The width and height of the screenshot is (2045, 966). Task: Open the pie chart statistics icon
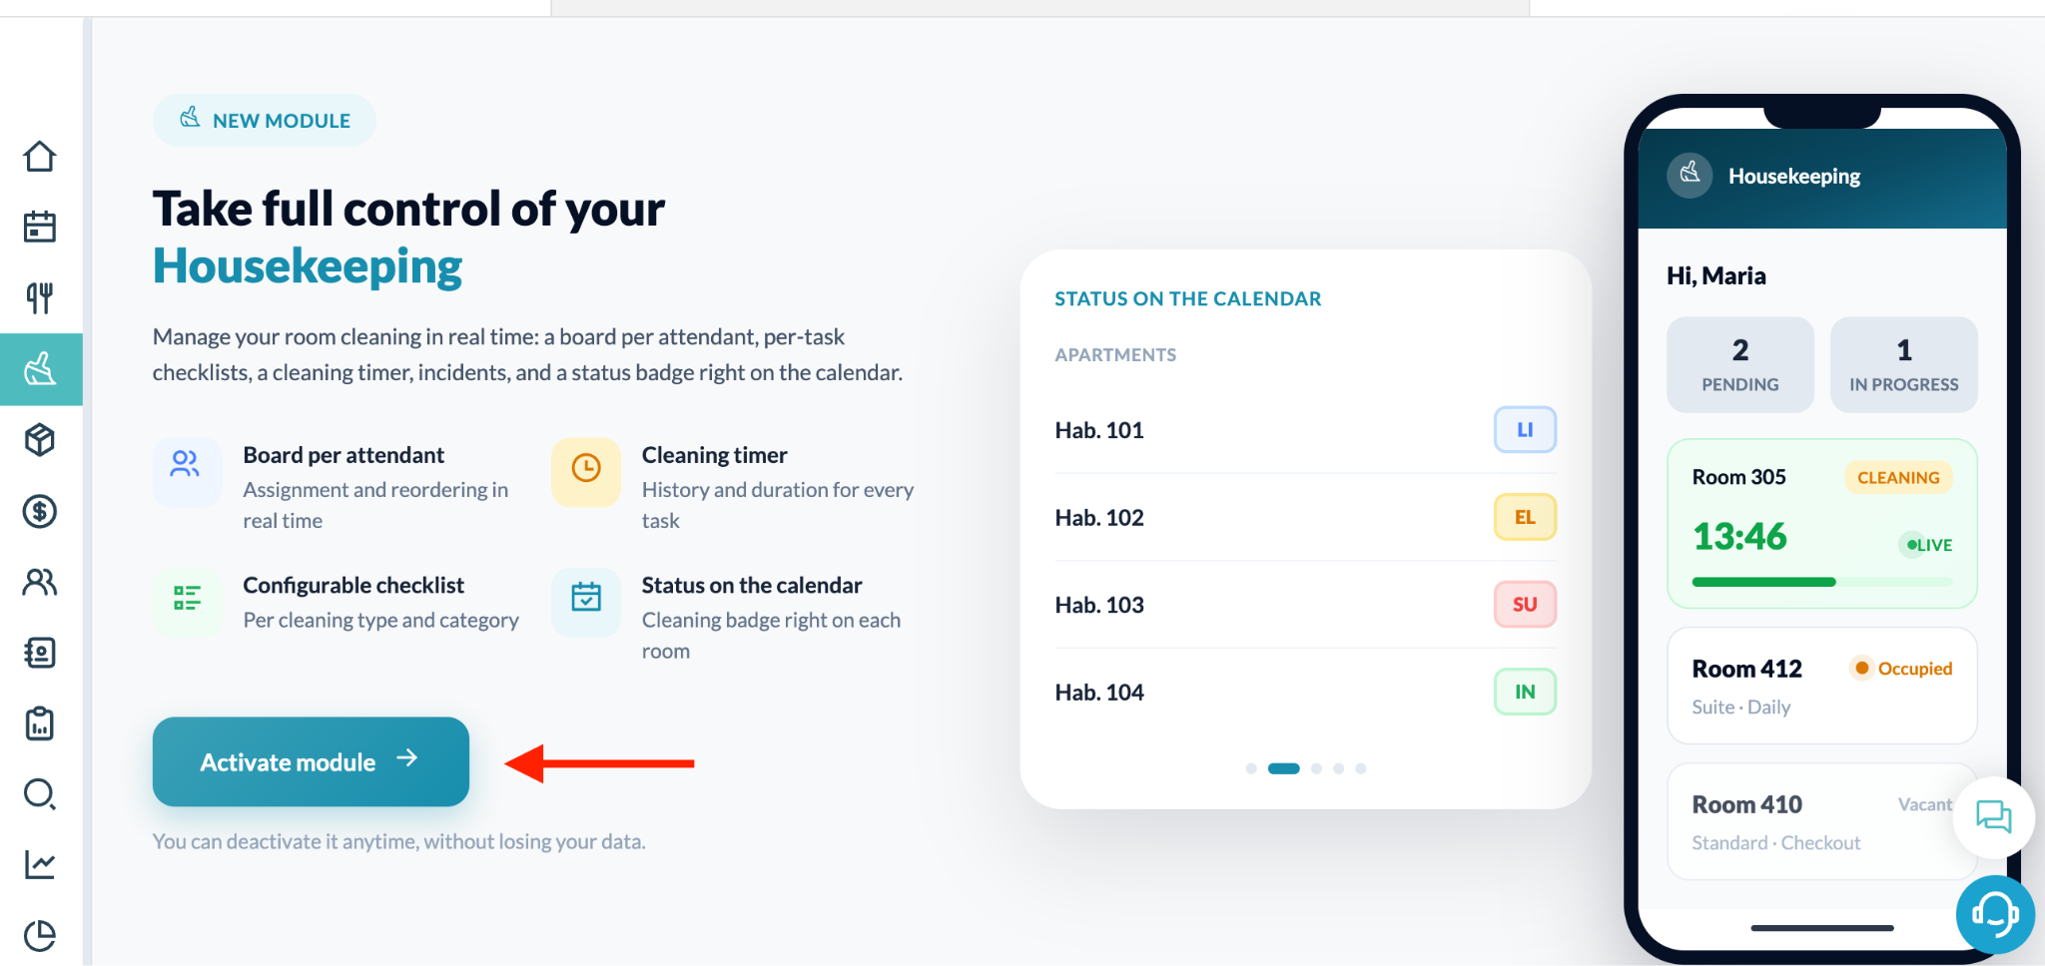pos(40,935)
